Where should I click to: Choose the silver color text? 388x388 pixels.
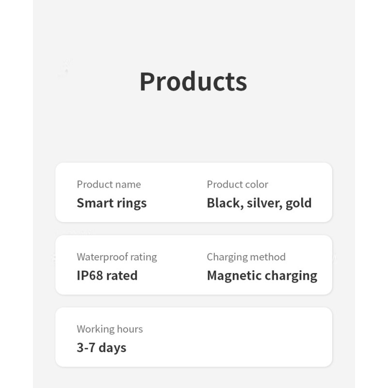click(264, 203)
